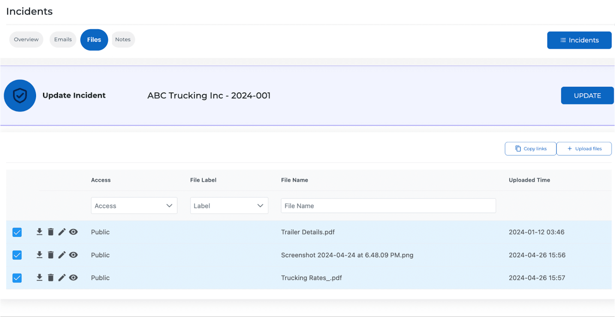The height and width of the screenshot is (317, 615).
Task: View the Trucking Rates_.pdf file
Action: (73, 278)
